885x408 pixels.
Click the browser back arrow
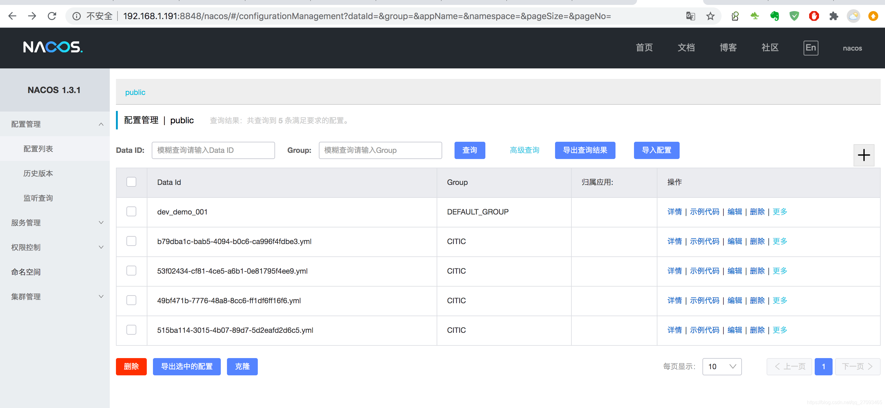[12, 16]
